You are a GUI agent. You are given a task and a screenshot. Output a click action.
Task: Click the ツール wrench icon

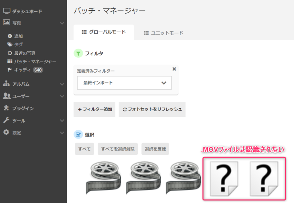pyautogui.click(x=6, y=120)
